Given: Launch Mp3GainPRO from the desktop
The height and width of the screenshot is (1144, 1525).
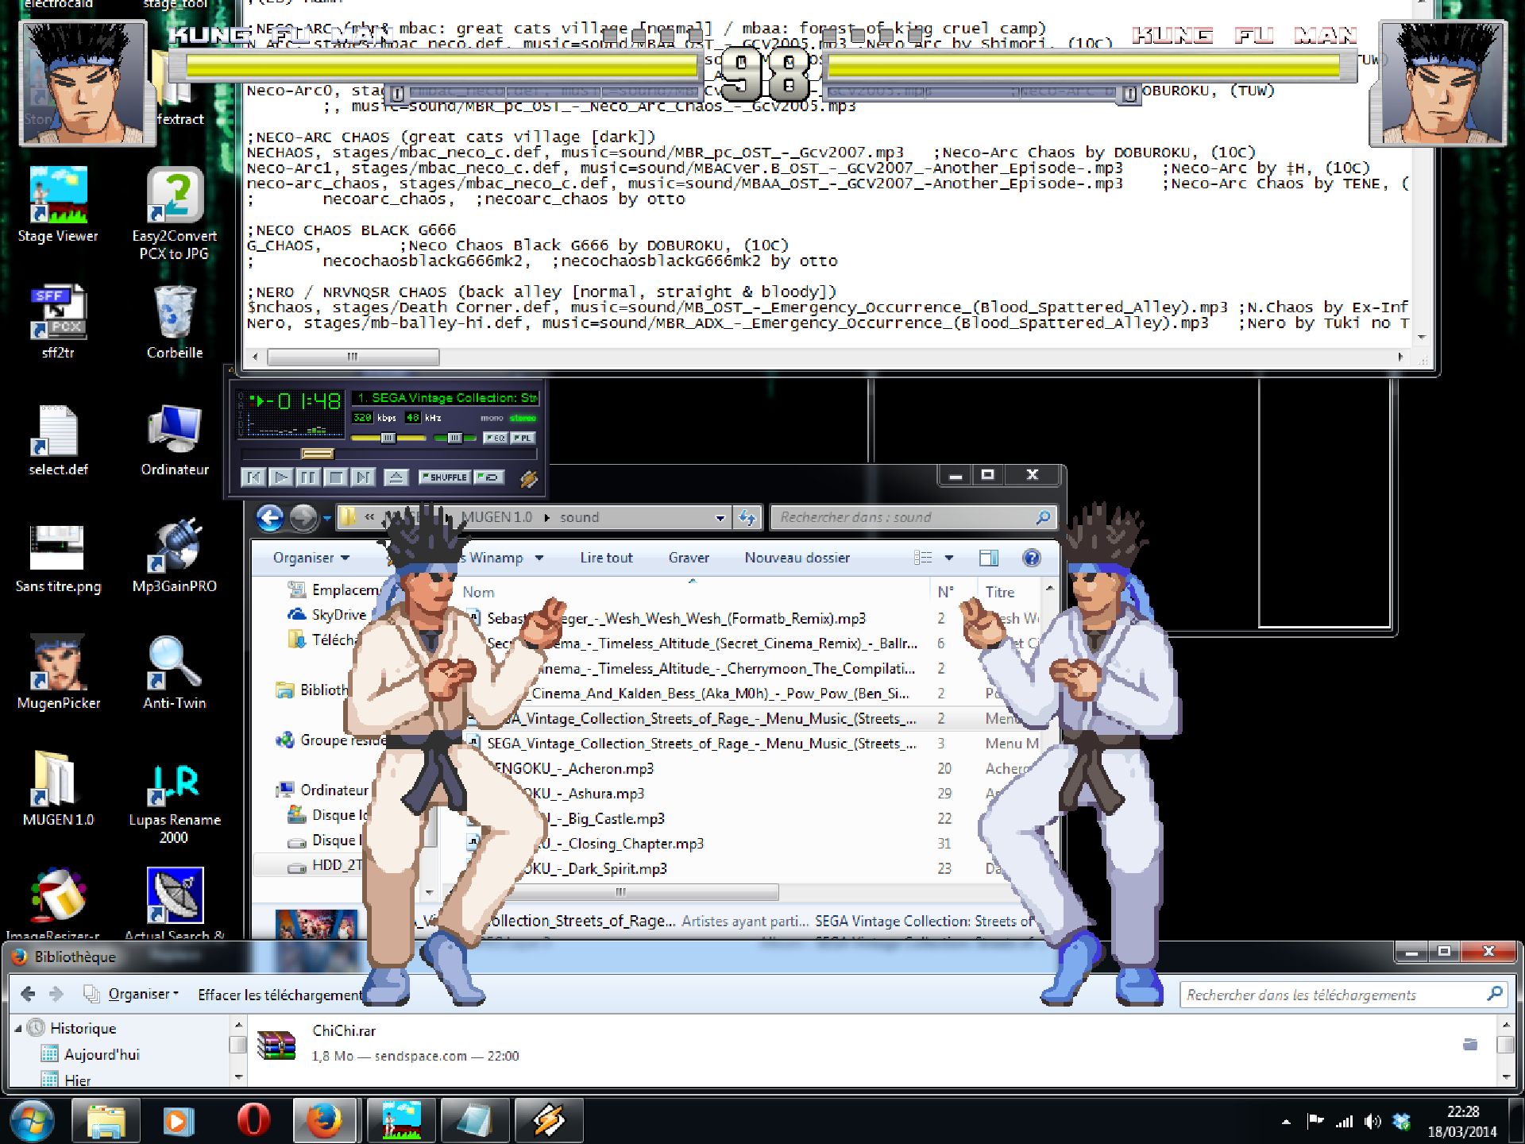Looking at the screenshot, I should 174,556.
